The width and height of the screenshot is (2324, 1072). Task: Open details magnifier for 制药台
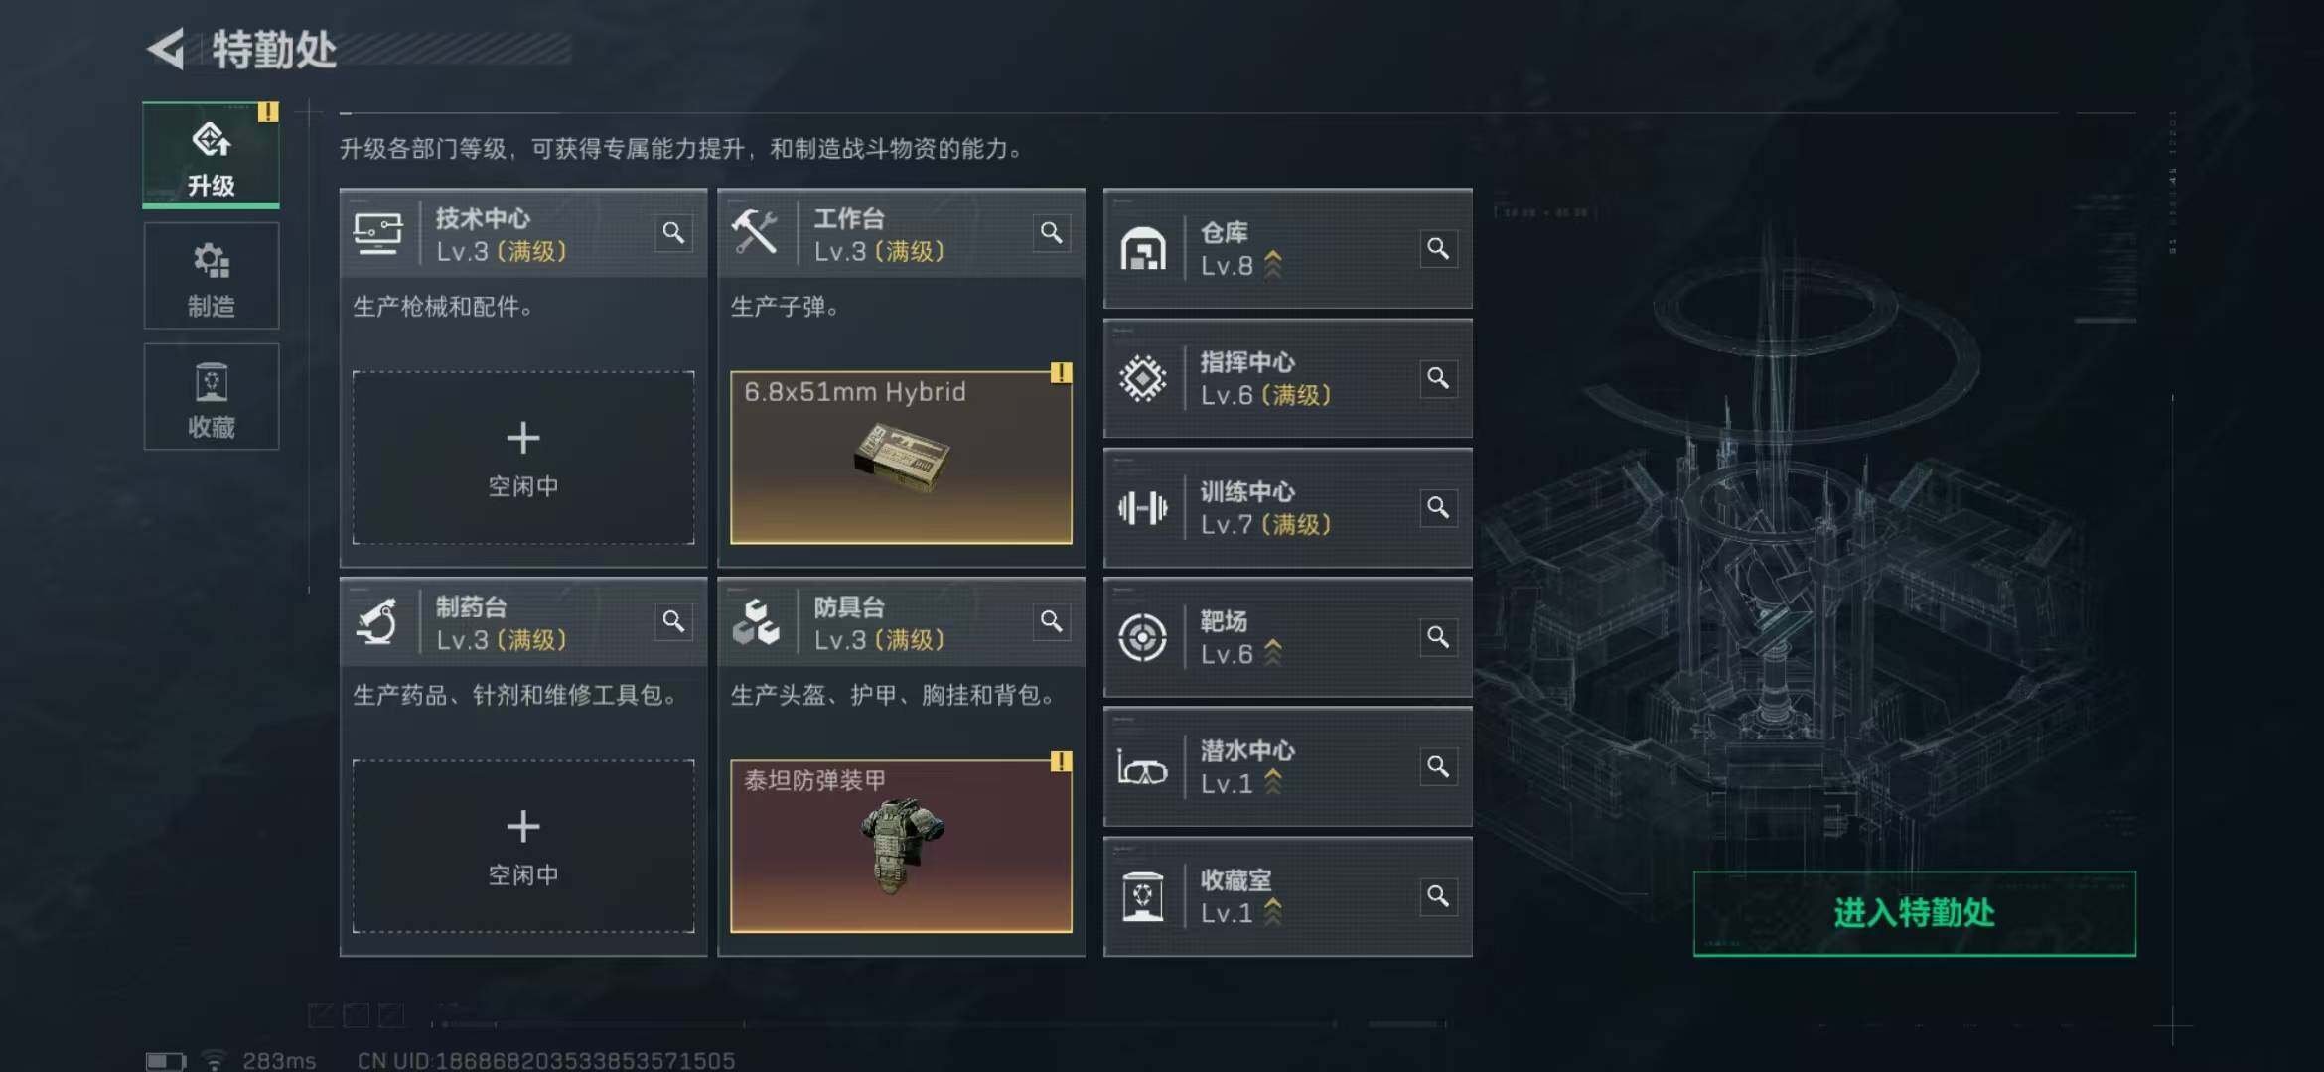673,622
